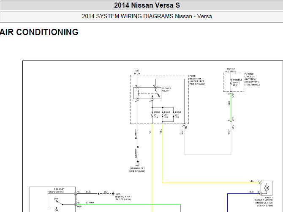
Task: Click the 'E11' connector label
Action: click(x=233, y=119)
